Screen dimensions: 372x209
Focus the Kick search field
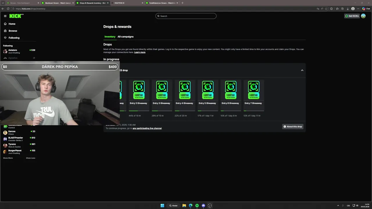[186, 16]
